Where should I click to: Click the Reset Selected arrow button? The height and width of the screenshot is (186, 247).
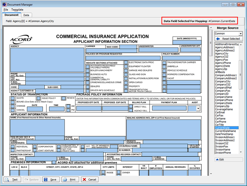coord(228,39)
